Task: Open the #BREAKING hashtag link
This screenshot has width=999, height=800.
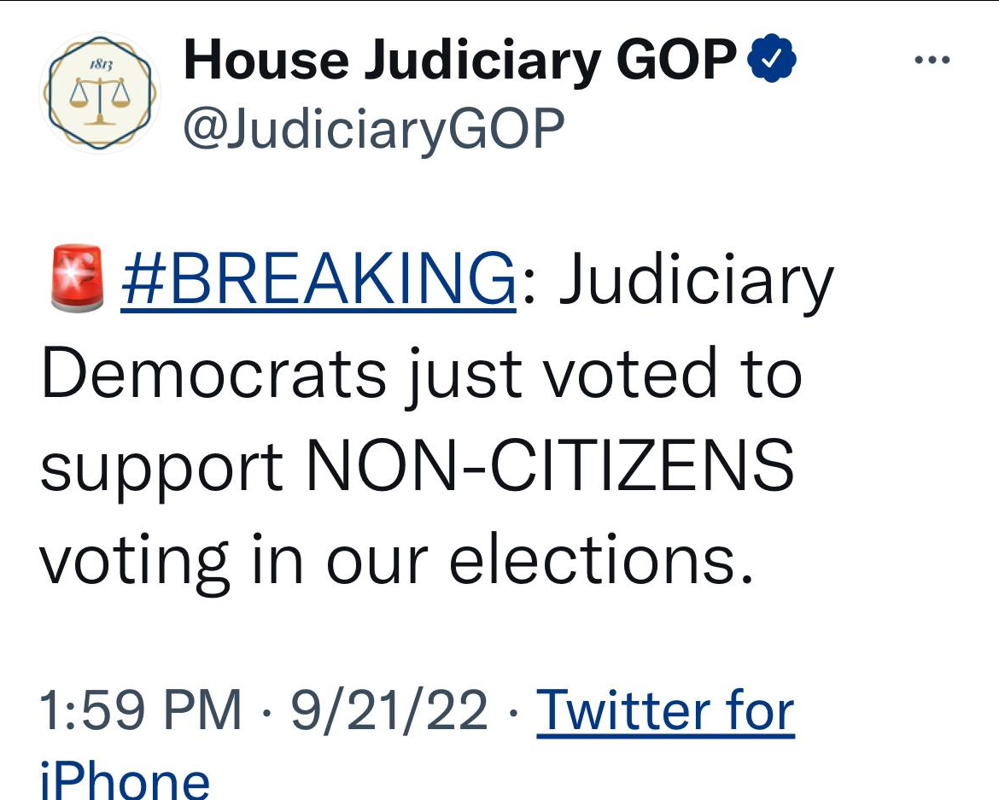Action: click(x=319, y=279)
